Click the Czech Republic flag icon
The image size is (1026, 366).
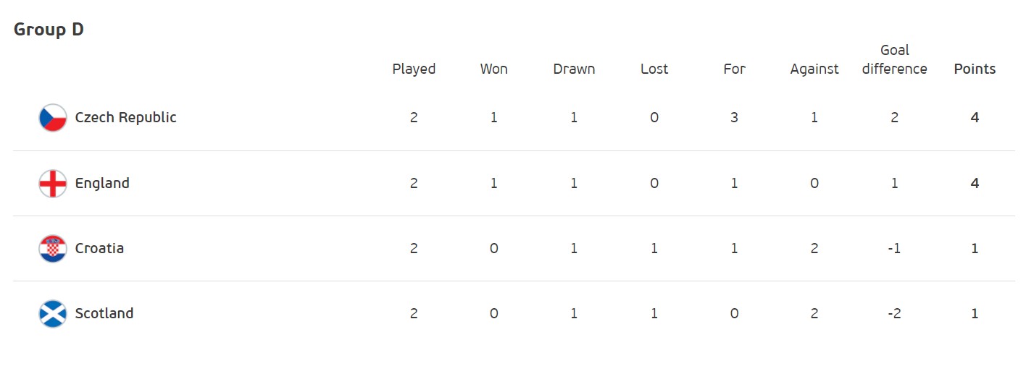point(53,118)
